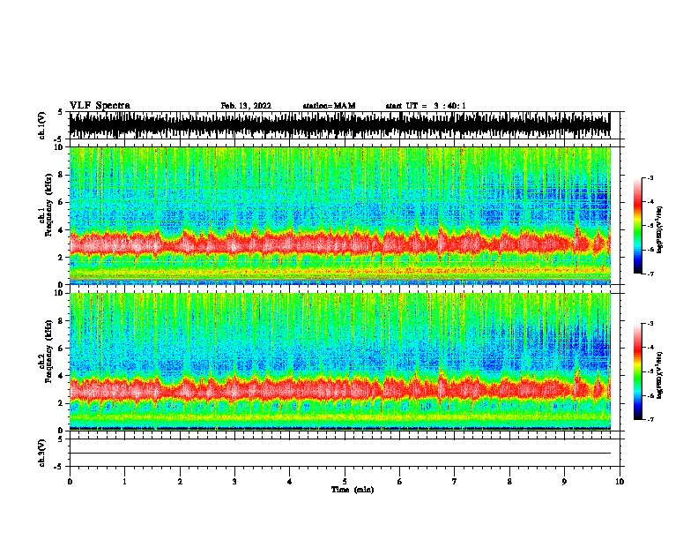698x540 pixels.
Task: Click the "4" kHz tick on ch.1 spectrogram
Action: (x=61, y=229)
